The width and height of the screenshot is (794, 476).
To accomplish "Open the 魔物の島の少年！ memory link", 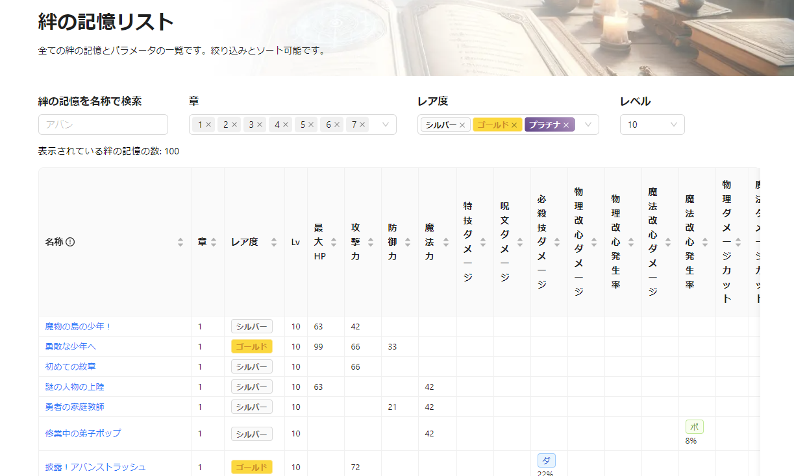I will click(79, 326).
